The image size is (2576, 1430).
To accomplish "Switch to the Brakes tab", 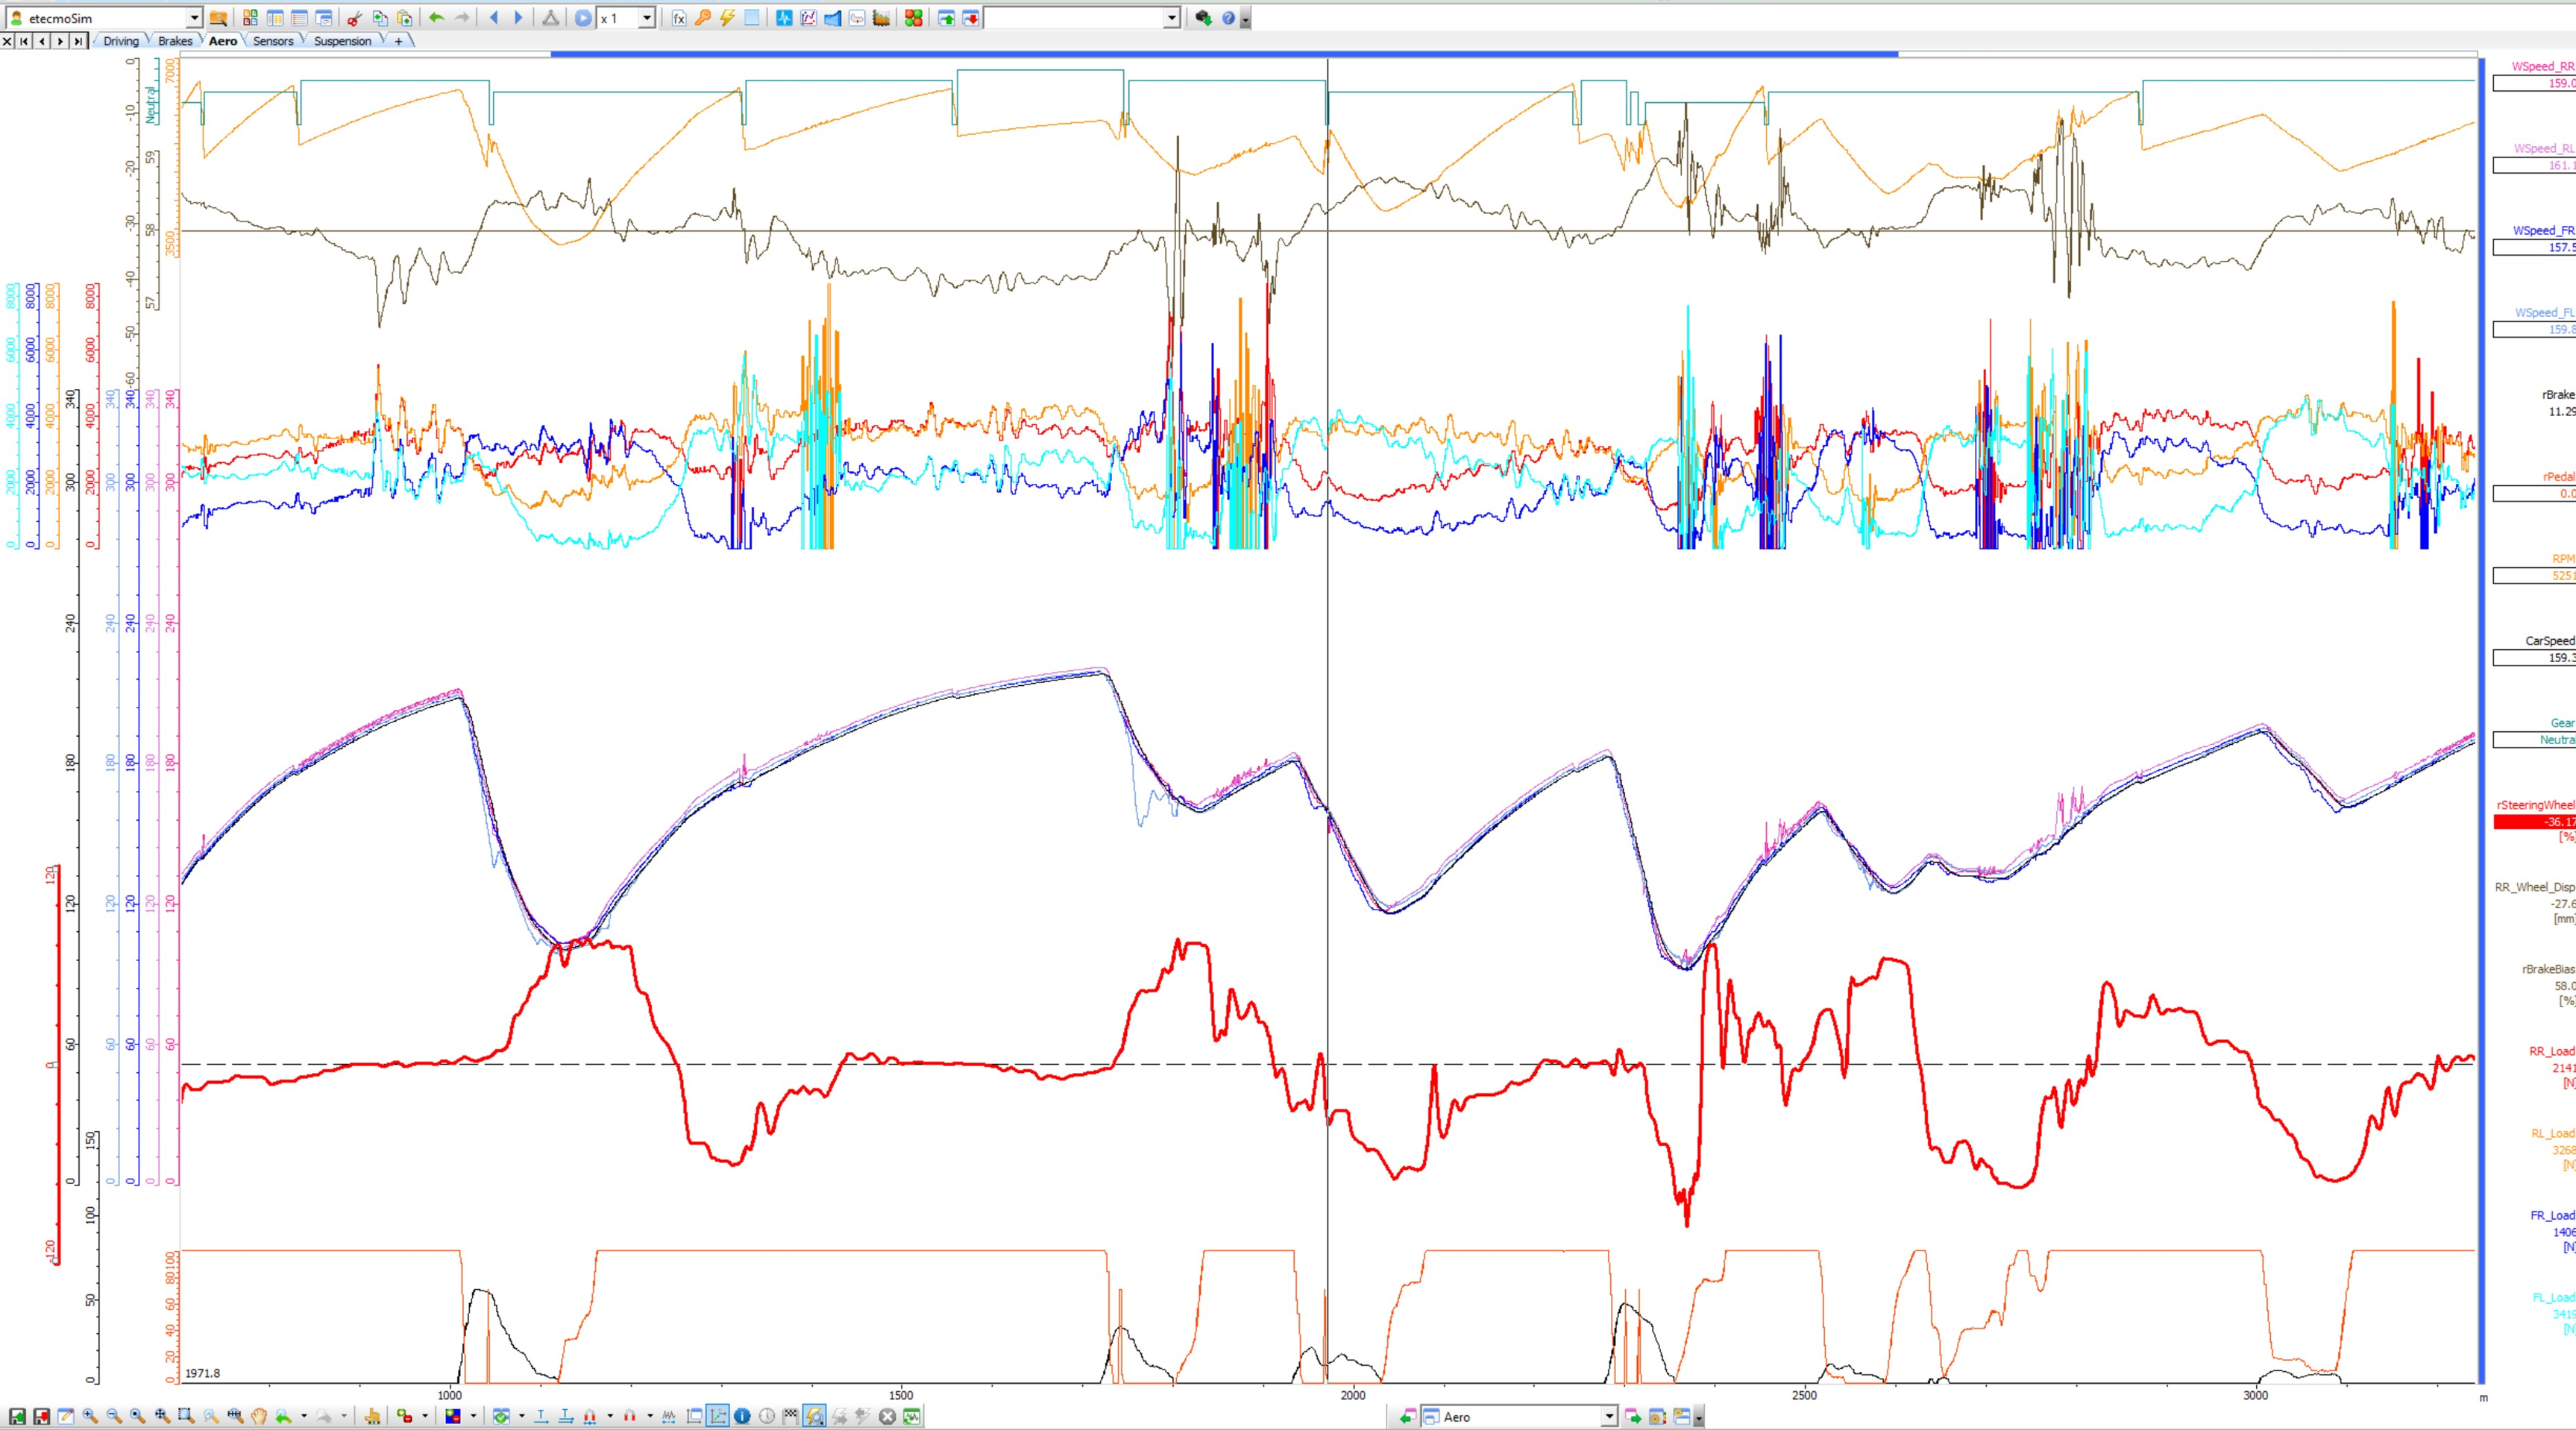I will pyautogui.click(x=175, y=41).
